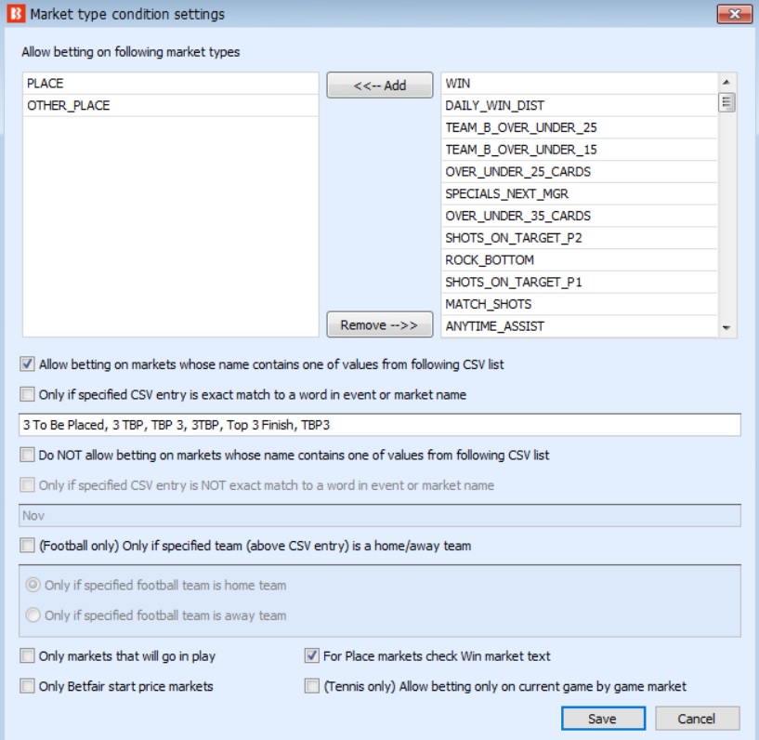The image size is (759, 740).
Task: Uncheck 'Allow betting on markets whose name contains' checkbox
Action: pos(27,363)
